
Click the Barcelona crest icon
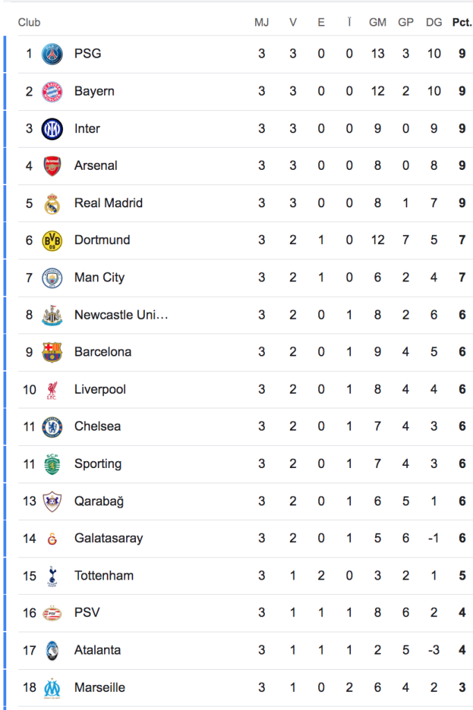click(52, 352)
